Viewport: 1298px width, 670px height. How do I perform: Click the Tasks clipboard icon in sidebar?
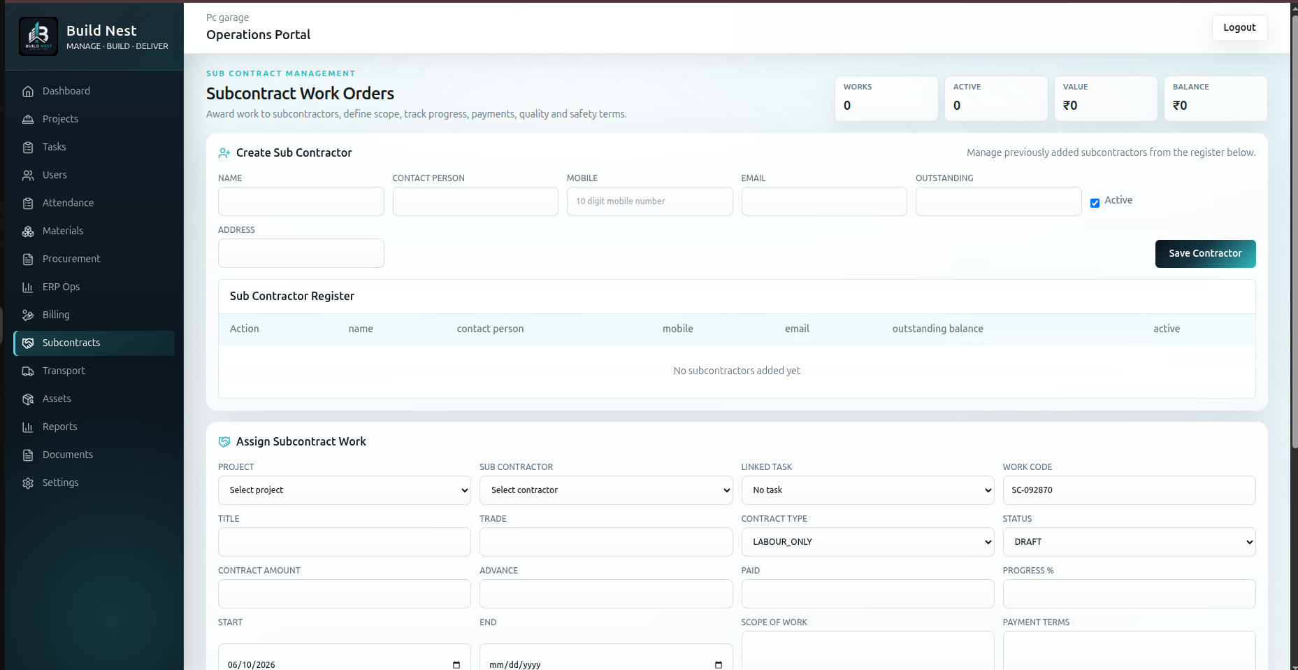click(x=28, y=147)
